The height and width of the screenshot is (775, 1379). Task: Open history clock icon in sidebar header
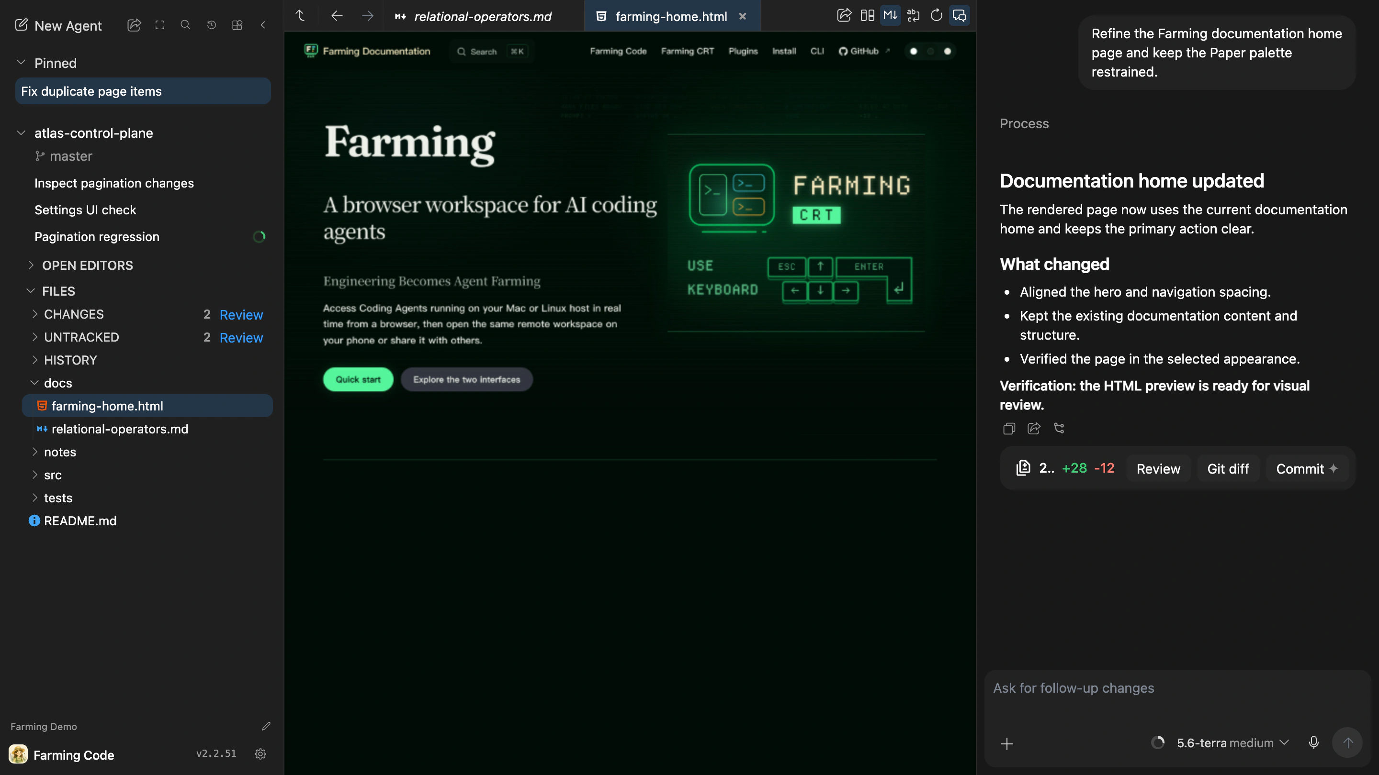click(x=212, y=25)
